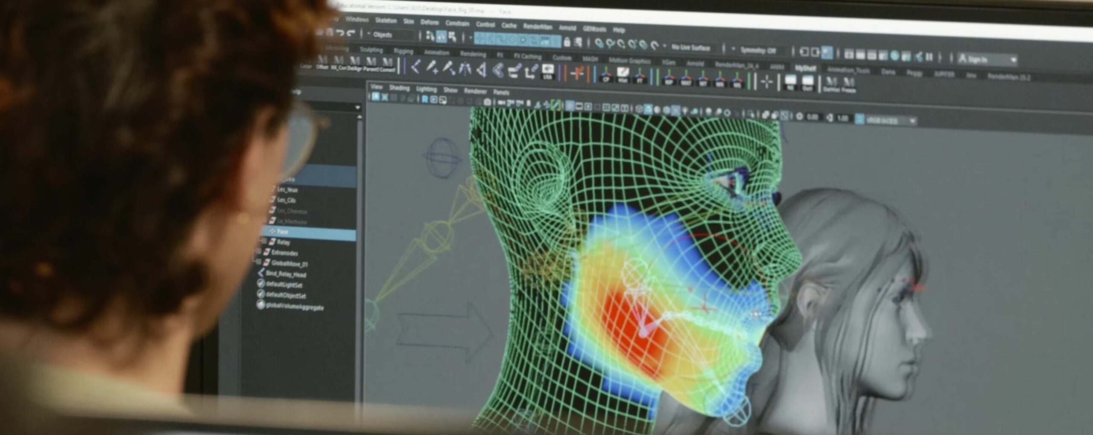Expand the Extranodes outliner node
This screenshot has height=435, width=1093.
pos(259,252)
